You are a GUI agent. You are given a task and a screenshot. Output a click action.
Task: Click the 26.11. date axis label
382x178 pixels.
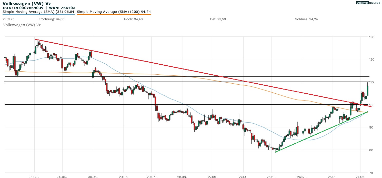pyautogui.click(x=272, y=177)
